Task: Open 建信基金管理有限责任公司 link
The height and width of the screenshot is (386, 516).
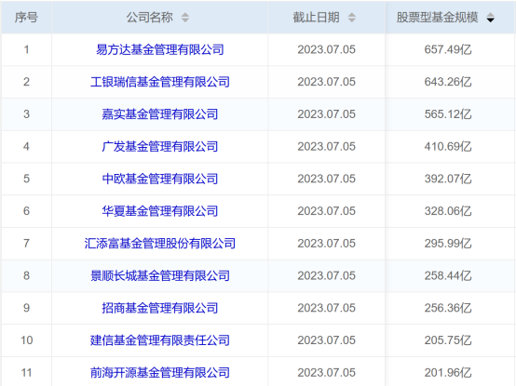Action: pyautogui.click(x=160, y=340)
